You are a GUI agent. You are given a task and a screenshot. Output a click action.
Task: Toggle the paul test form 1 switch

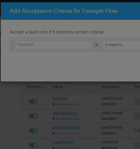(33, 116)
